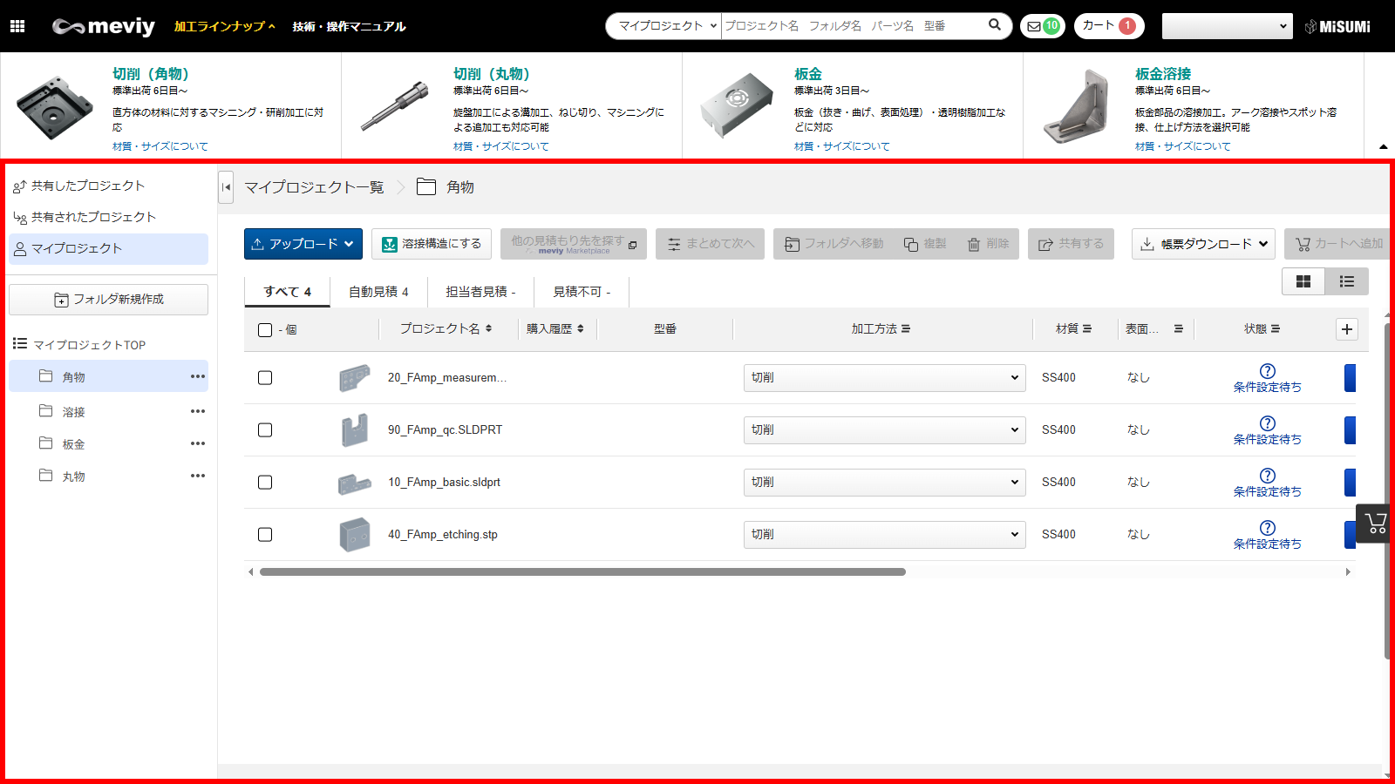Check the 10_FAmp_basic.sldprt row checkbox
Screen dimensions: 1395x784
(265, 483)
